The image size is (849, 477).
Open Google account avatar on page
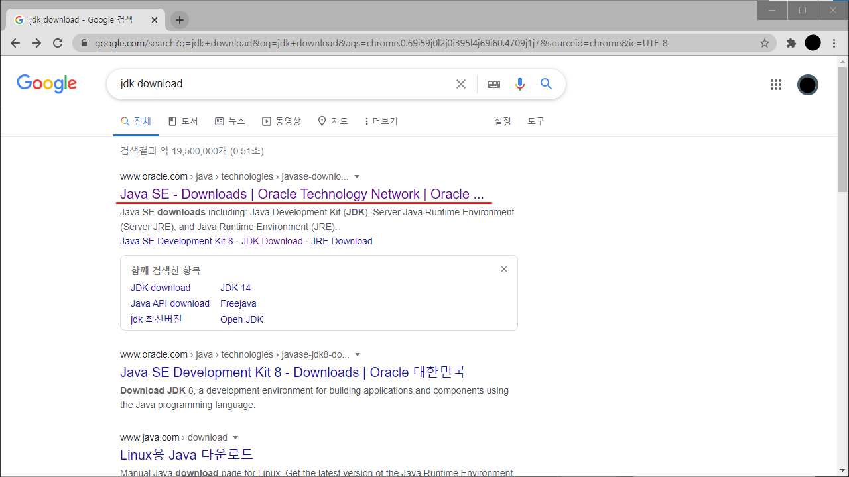[808, 85]
